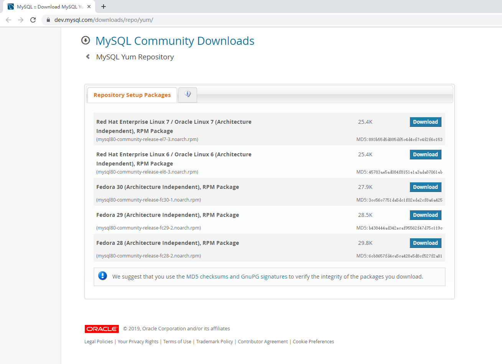Viewport: 502px width, 364px height.
Task: Download the Fedora 28 RPM package
Action: point(426,243)
